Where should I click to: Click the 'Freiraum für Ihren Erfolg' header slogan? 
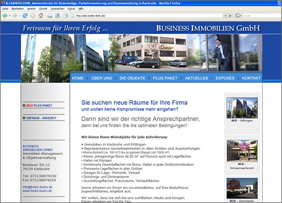pyautogui.click(x=65, y=29)
